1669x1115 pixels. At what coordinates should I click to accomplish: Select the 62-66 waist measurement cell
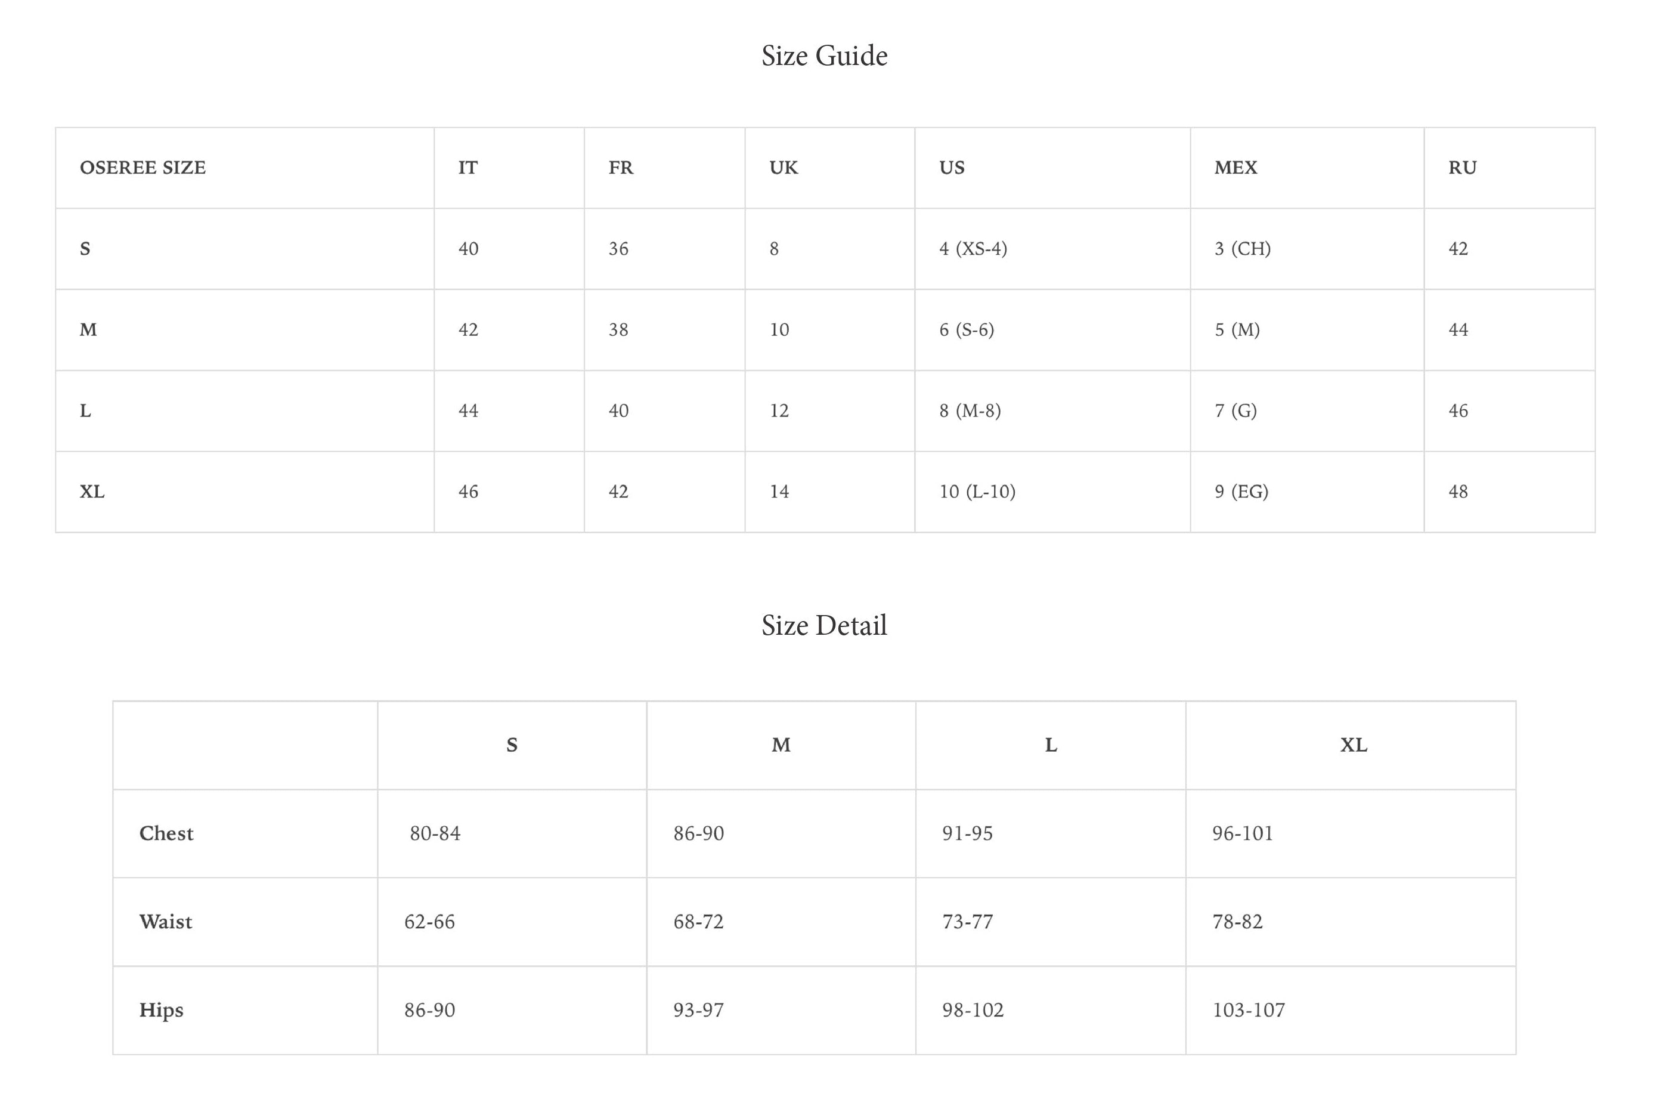pos(512,922)
